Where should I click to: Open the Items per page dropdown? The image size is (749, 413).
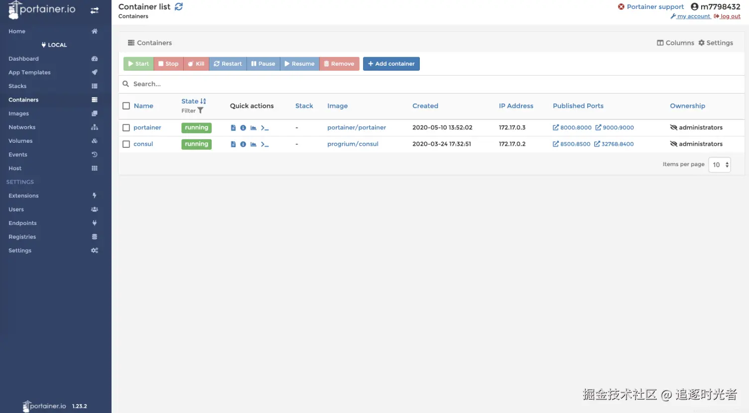pyautogui.click(x=720, y=165)
